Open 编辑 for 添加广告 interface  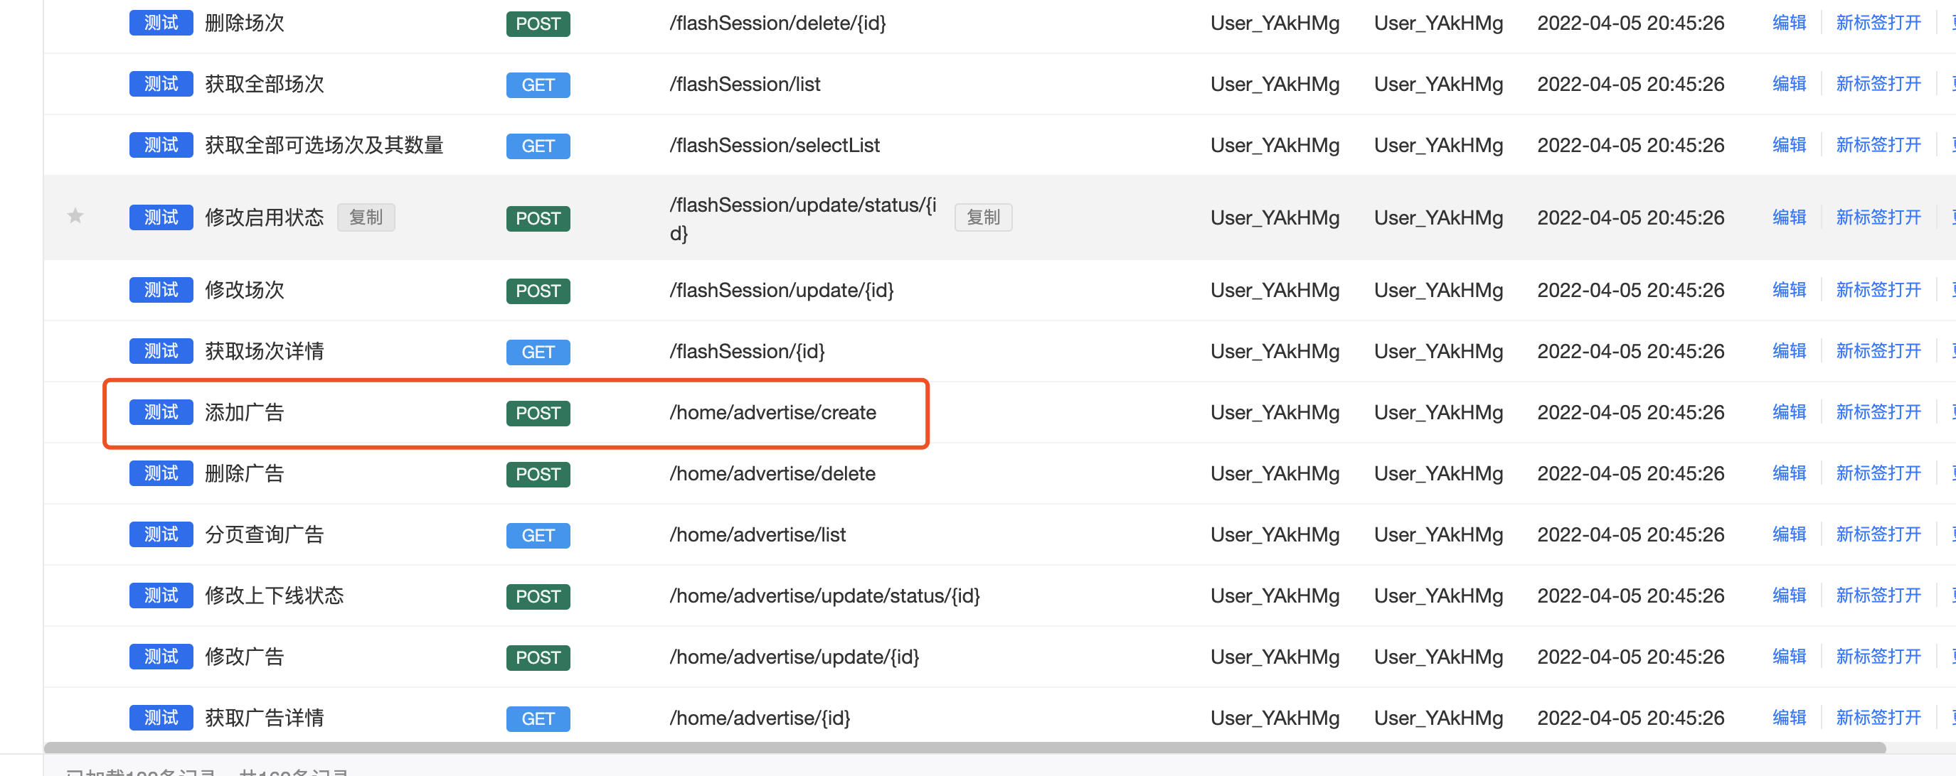(x=1788, y=412)
